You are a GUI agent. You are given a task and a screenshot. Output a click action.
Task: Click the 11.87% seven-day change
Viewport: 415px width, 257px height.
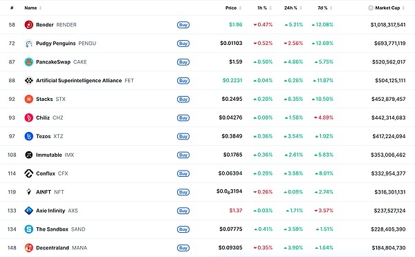tap(323, 80)
